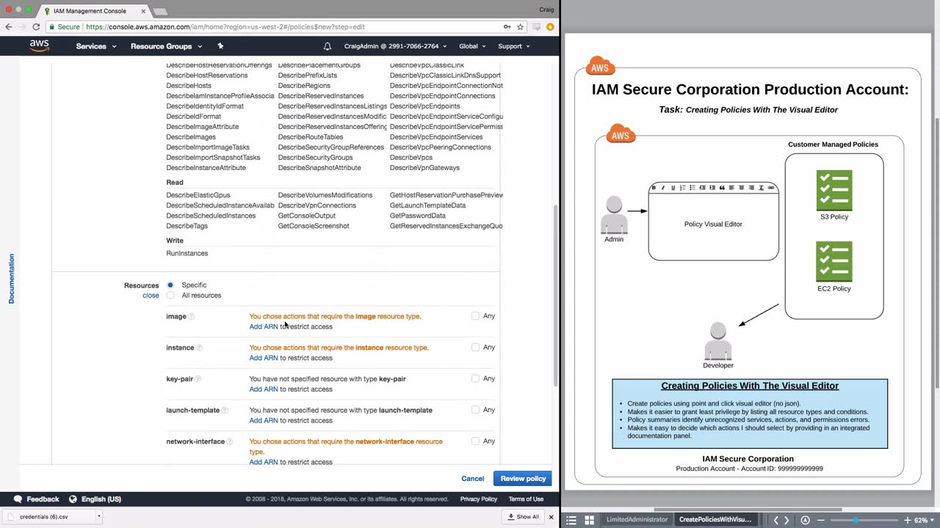Click the browser back arrow
940x528 pixels.
tap(9, 27)
